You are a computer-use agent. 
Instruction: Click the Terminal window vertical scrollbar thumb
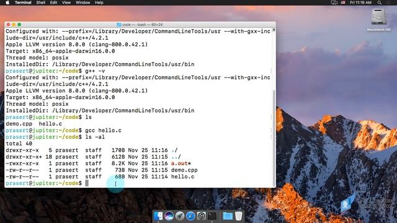point(274,138)
